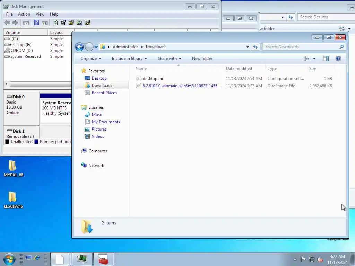Open recent pages dropdown next to nav arrows
The width and height of the screenshot is (355, 266).
coord(96,47)
